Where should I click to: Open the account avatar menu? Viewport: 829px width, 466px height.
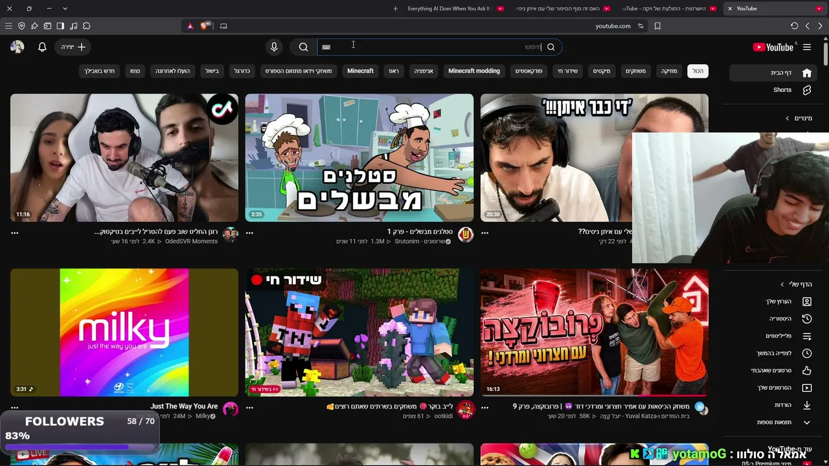pos(17,47)
